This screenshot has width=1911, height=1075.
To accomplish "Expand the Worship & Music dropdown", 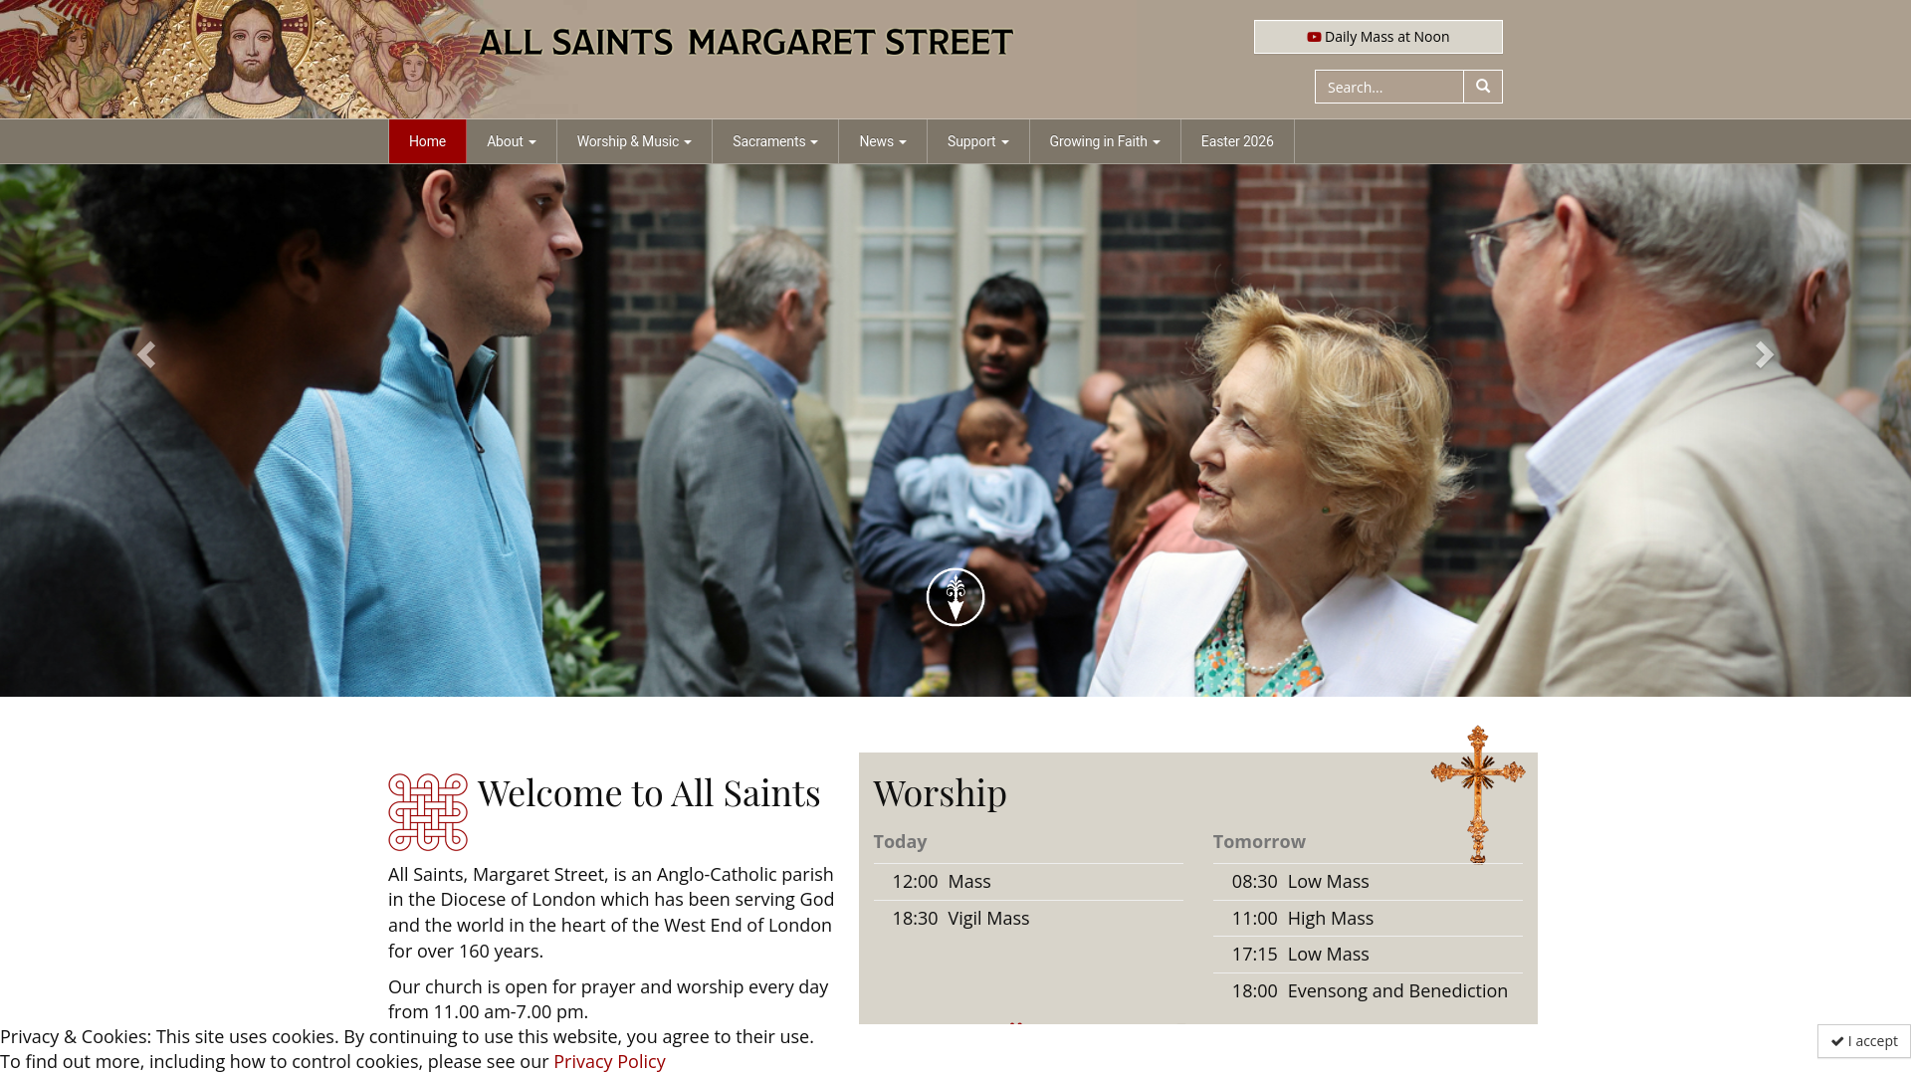I will [x=634, y=141].
